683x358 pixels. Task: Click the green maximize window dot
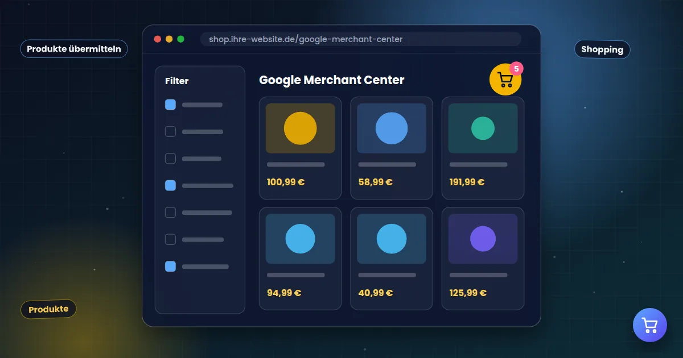coord(181,39)
